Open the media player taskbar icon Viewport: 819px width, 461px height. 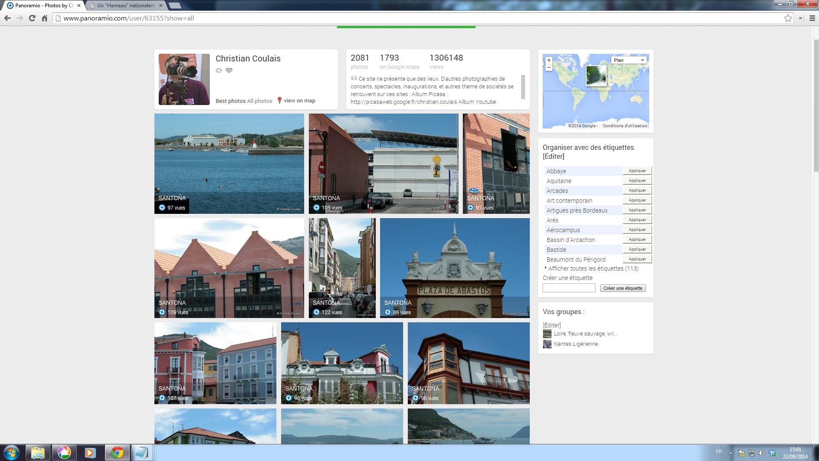(90, 452)
